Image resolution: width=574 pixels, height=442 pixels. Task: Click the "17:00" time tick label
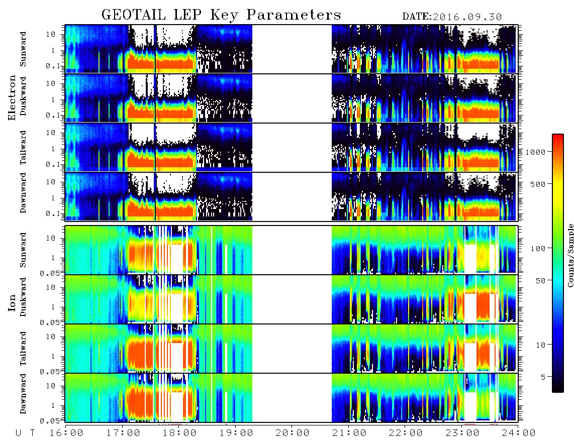pos(123,433)
